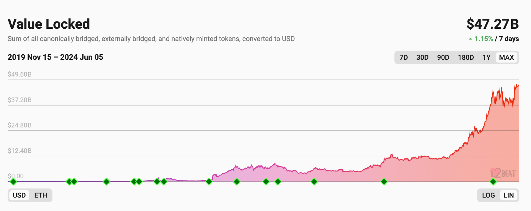Select the 30D time range
Viewport: 531px width, 211px height.
422,57
